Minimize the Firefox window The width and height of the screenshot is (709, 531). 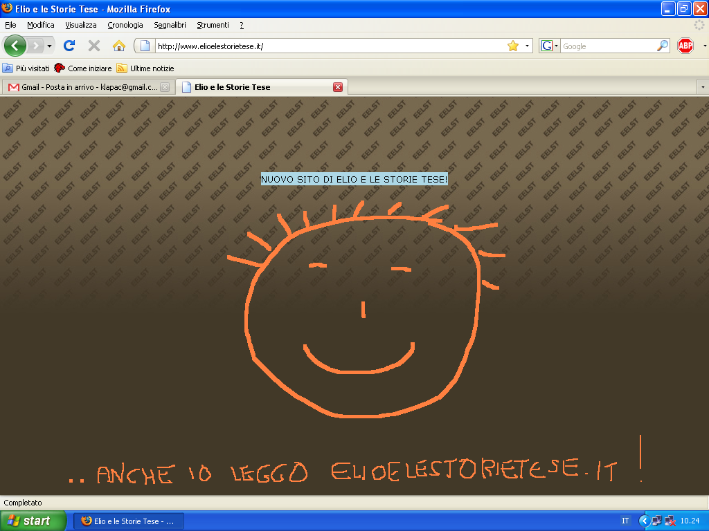pyautogui.click(x=668, y=8)
